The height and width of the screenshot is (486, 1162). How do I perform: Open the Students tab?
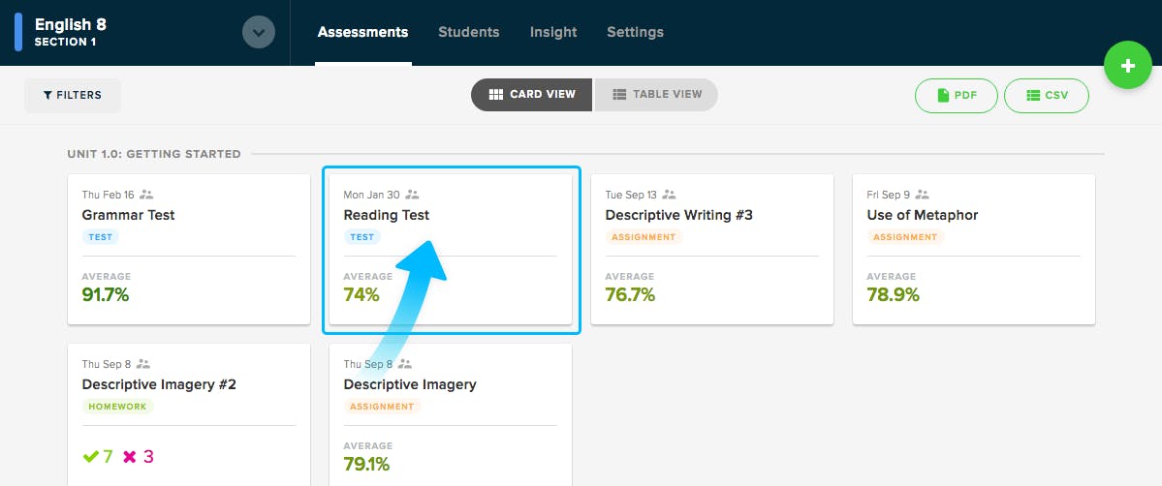tap(468, 32)
